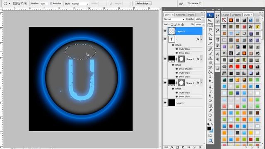
Task: Select the Blur tool
Action: (210, 77)
